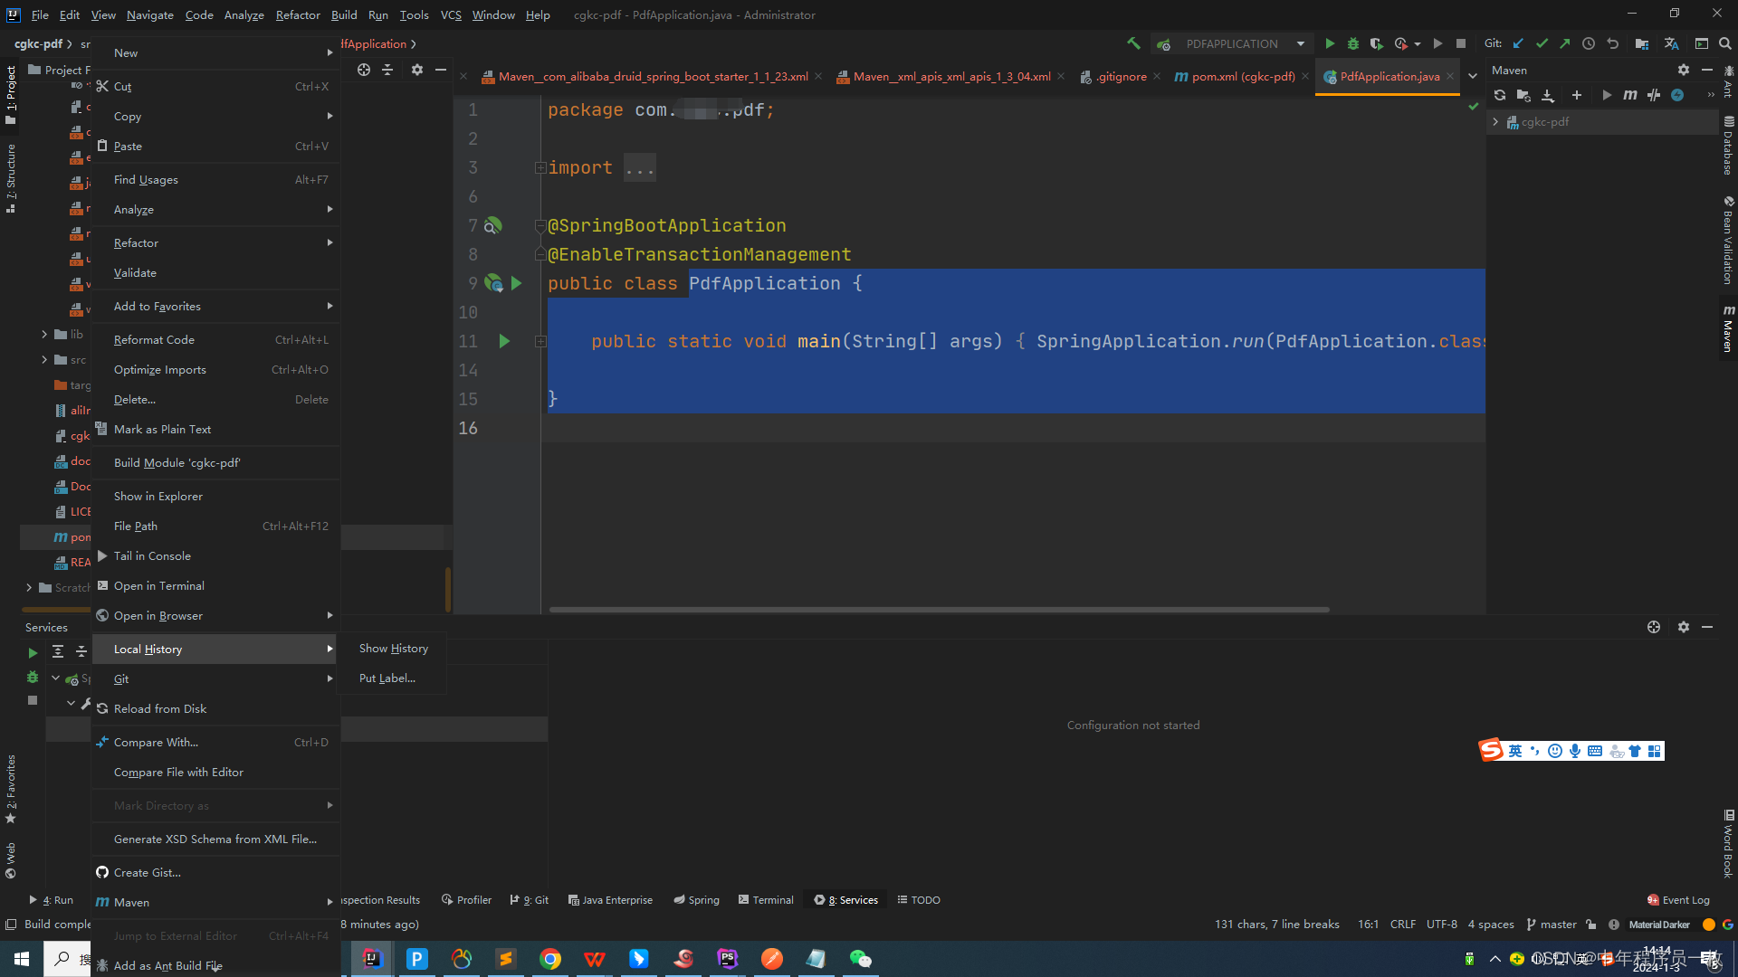Open the hidden editor tabs chevron
Viewport: 1738px width, 977px height.
coord(1473,76)
